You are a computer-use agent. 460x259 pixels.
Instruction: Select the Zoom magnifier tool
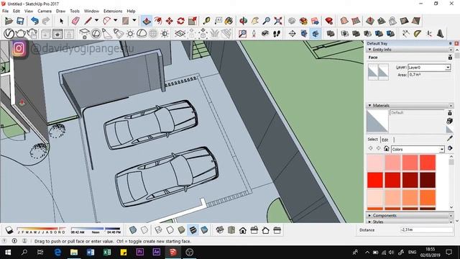267,21
